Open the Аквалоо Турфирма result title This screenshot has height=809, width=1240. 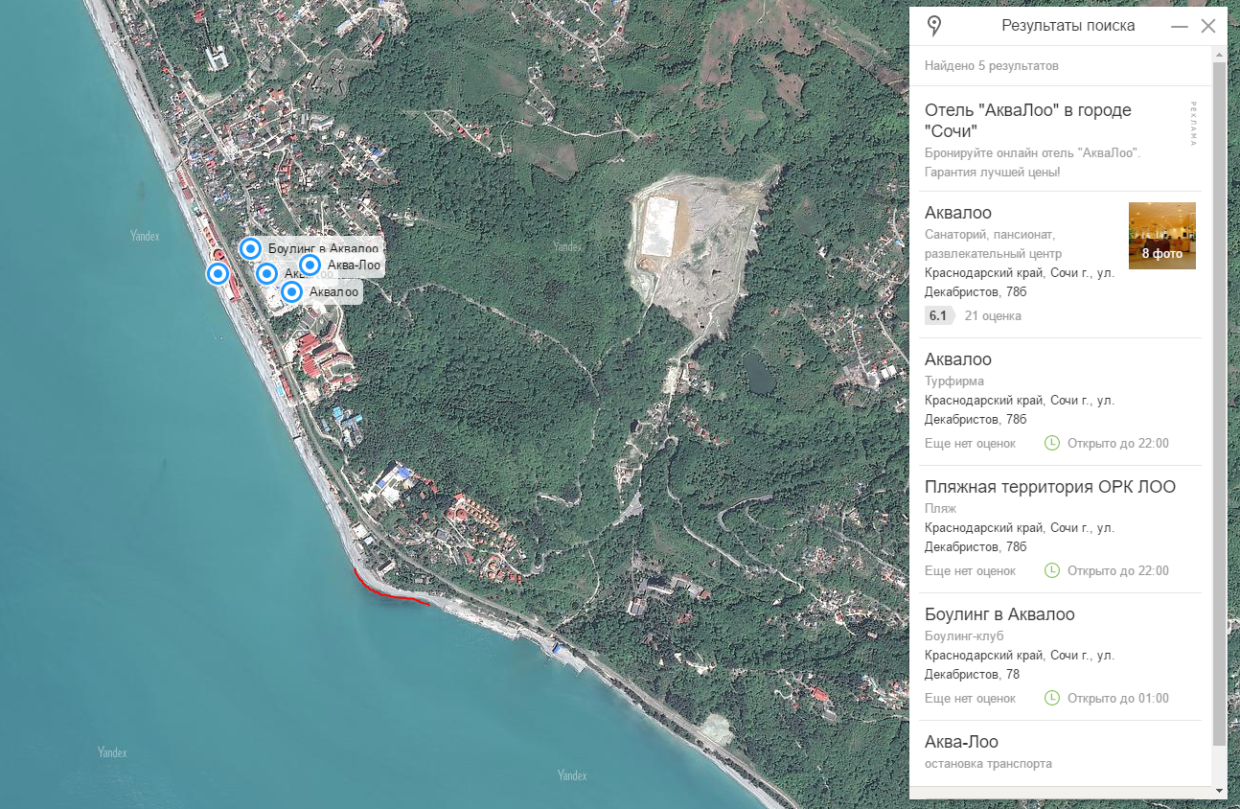coord(958,358)
